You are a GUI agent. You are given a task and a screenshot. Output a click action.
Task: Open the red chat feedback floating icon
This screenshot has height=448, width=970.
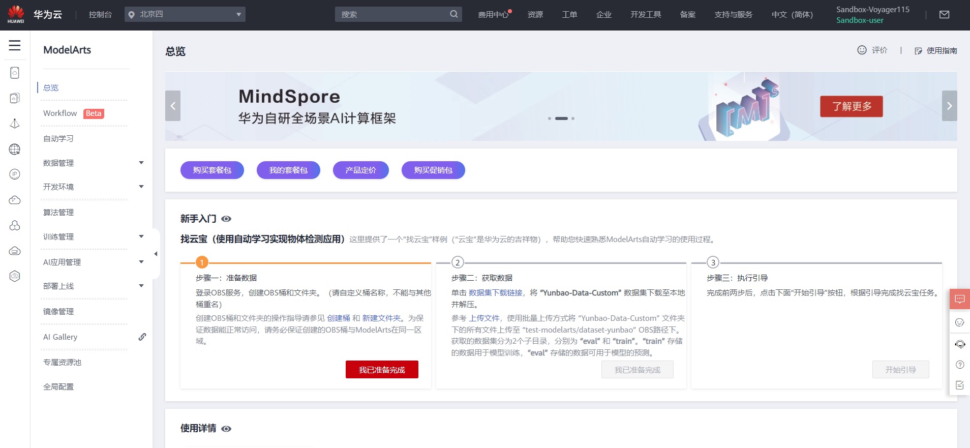click(x=959, y=299)
